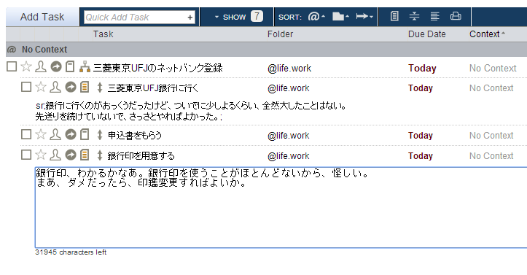Viewport: 527px width, 275px height.
Task: Open note icon on 三菱東京UFJのネットバンク登録 row
Action: coord(70,66)
